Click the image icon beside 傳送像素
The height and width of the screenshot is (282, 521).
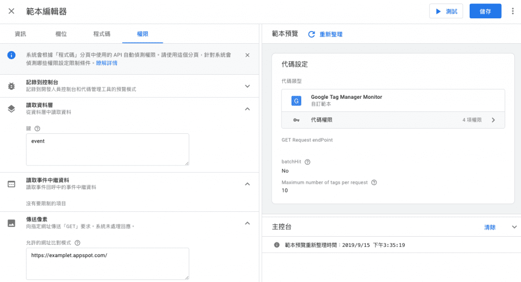11,223
